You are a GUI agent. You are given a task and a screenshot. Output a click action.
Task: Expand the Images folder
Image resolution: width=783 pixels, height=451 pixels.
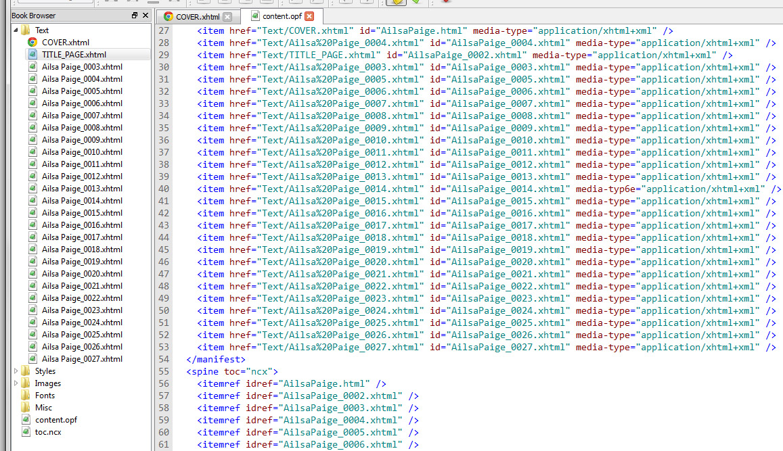pyautogui.click(x=16, y=383)
